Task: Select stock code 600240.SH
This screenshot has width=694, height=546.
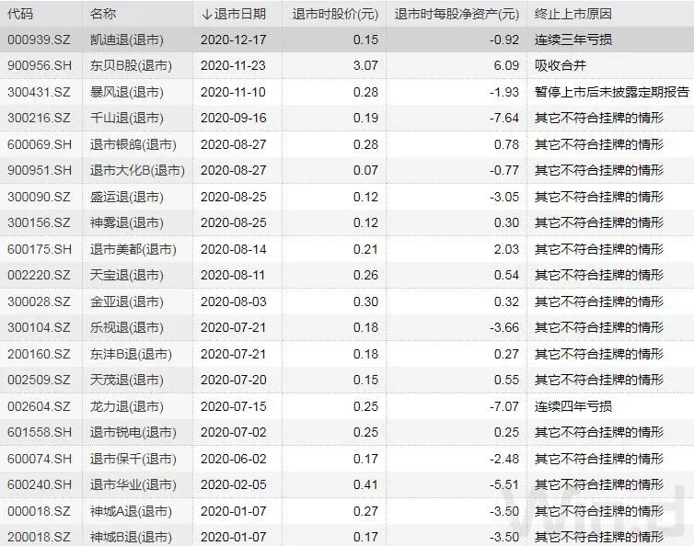Action: pyautogui.click(x=40, y=484)
